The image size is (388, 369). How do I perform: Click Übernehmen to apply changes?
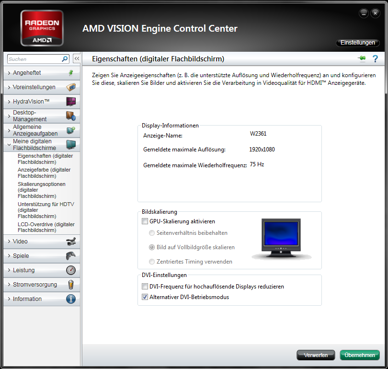pos(360,355)
